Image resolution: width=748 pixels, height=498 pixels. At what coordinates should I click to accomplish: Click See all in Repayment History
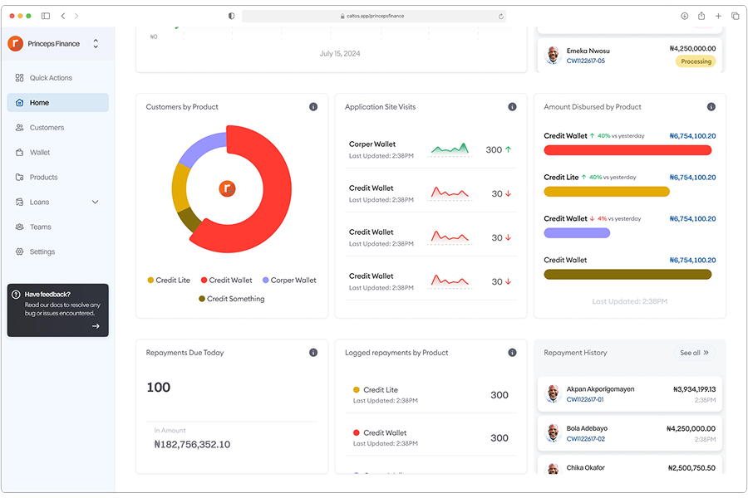pyautogui.click(x=694, y=353)
